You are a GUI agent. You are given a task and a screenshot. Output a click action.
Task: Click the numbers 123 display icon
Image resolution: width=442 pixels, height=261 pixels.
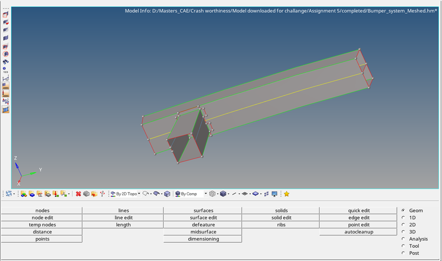[6, 70]
